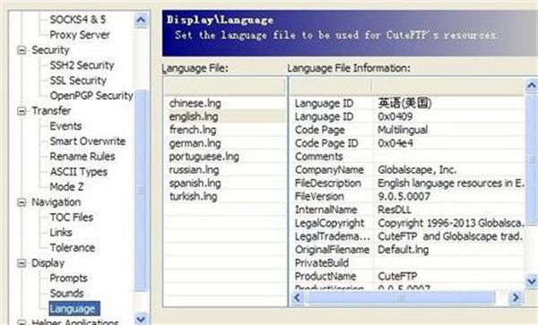Open the Events settings page
538x325 pixels.
pos(65,126)
